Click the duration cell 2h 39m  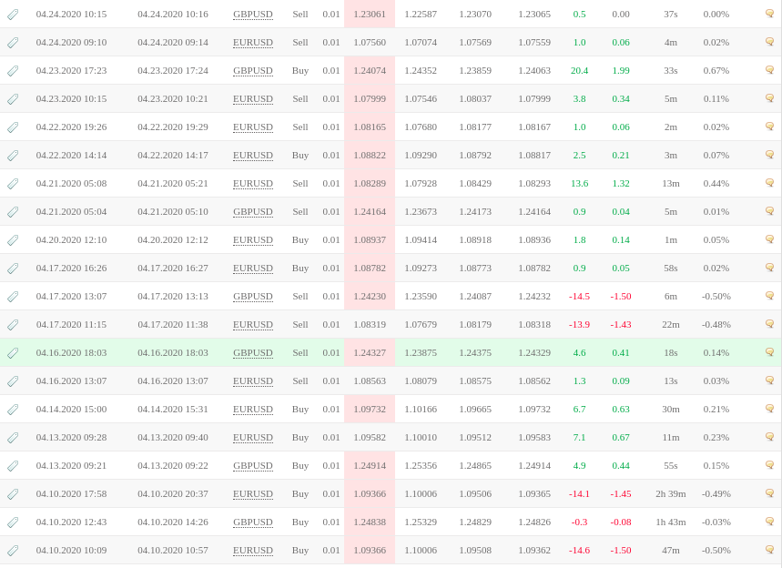(671, 493)
